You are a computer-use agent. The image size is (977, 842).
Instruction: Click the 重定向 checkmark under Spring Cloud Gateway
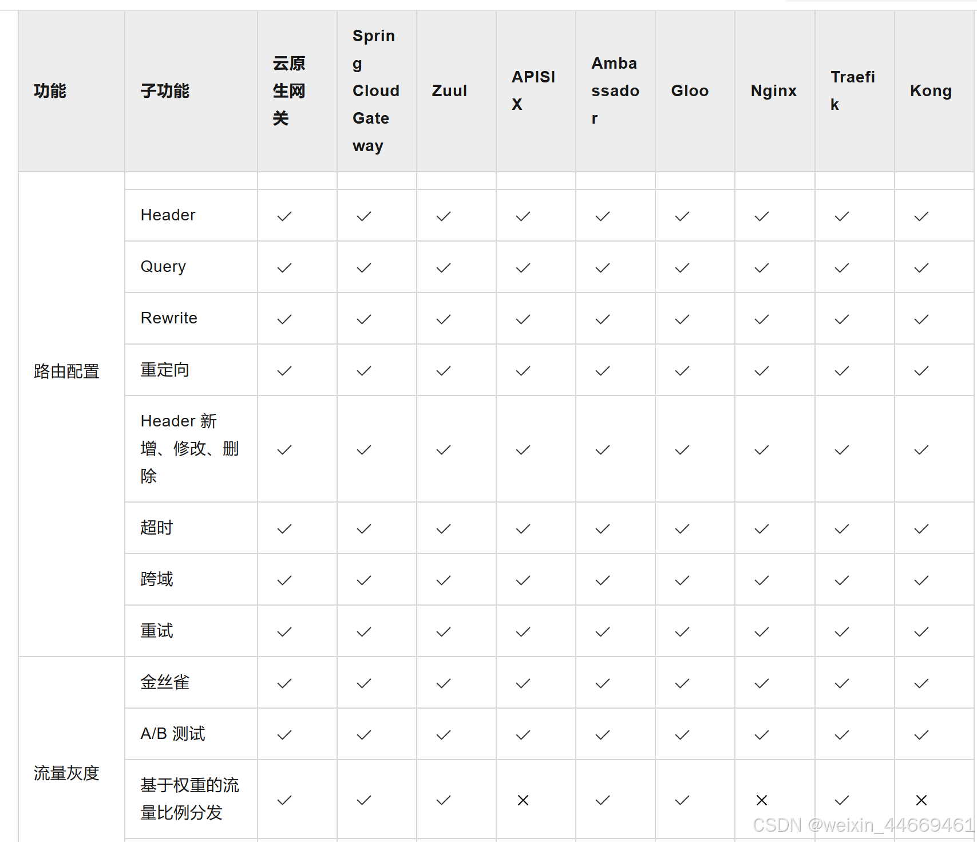[x=364, y=371]
